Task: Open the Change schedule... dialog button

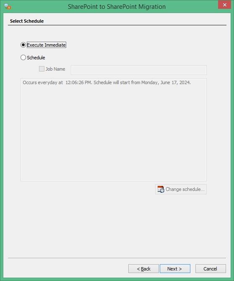Action: [x=181, y=189]
